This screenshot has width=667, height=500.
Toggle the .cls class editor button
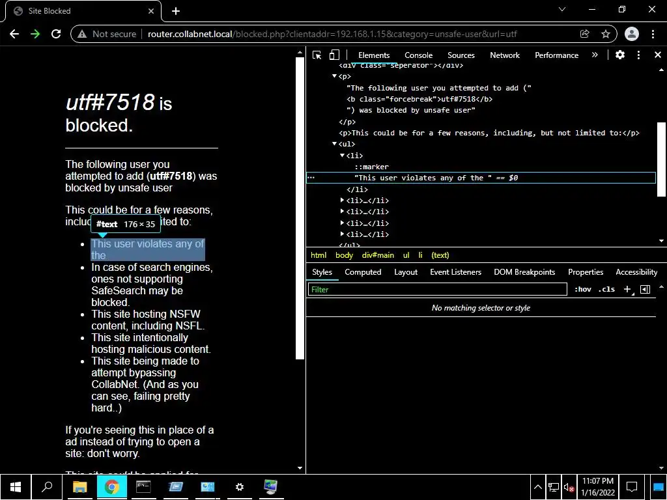tap(606, 290)
